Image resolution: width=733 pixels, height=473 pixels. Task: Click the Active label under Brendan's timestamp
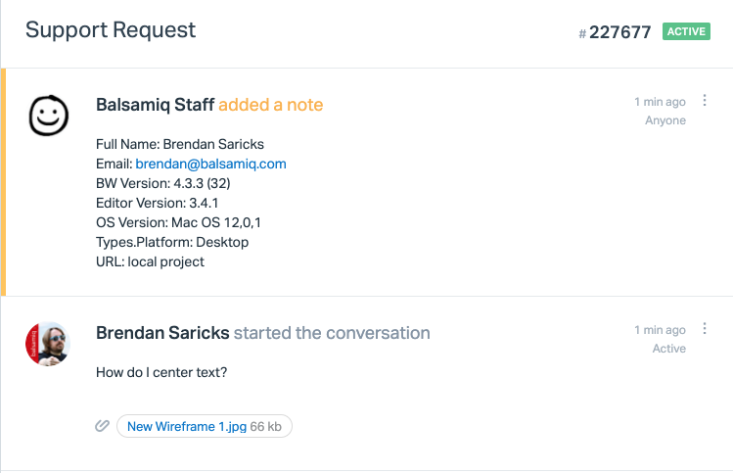tap(669, 349)
